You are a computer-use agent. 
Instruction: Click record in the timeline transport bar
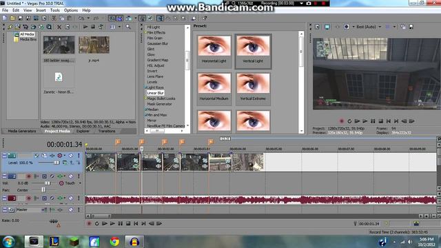pos(89,223)
